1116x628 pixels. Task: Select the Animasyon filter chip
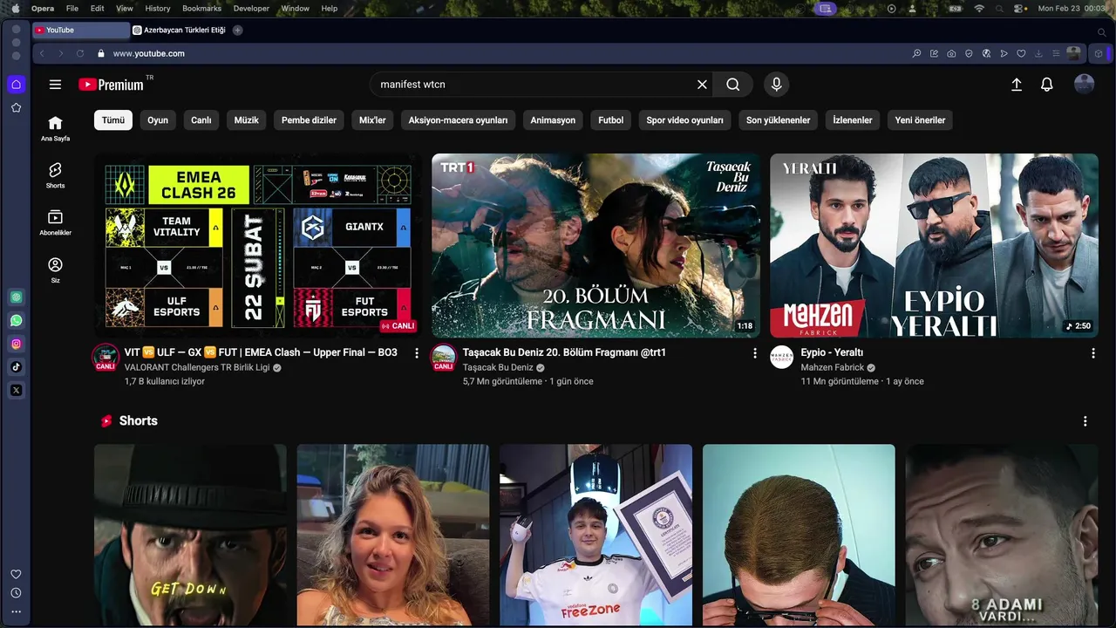point(553,120)
